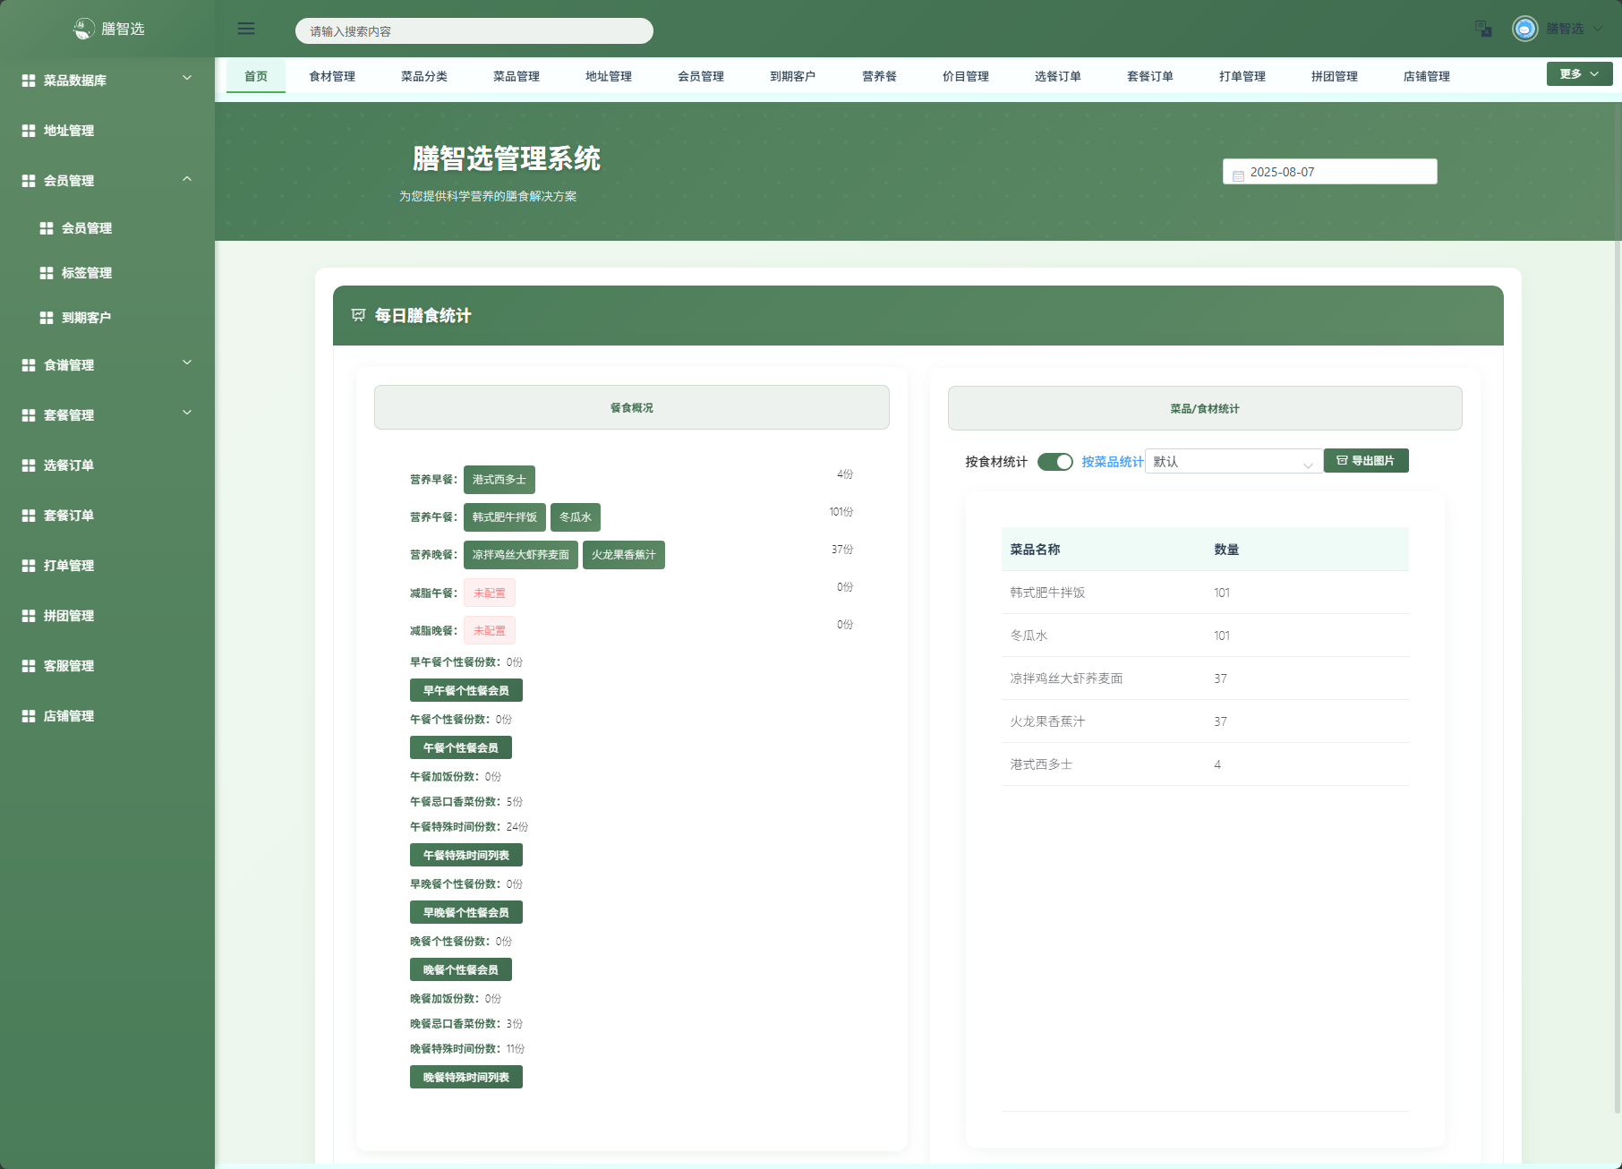The height and width of the screenshot is (1169, 1622).
Task: Open the 午餐特殊时间列表 button
Action: pos(465,855)
